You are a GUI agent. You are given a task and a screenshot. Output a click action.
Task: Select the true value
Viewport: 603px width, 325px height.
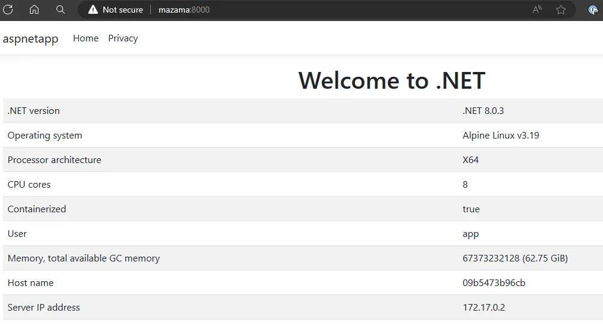[471, 209]
